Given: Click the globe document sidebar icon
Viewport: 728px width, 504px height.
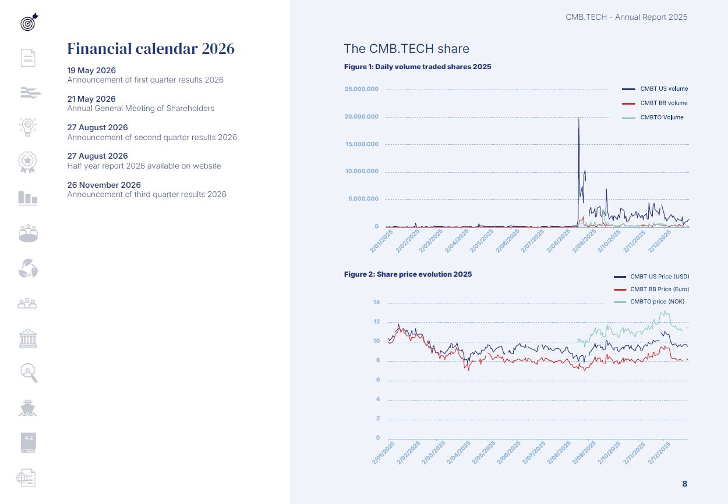Looking at the screenshot, I should click(x=26, y=477).
